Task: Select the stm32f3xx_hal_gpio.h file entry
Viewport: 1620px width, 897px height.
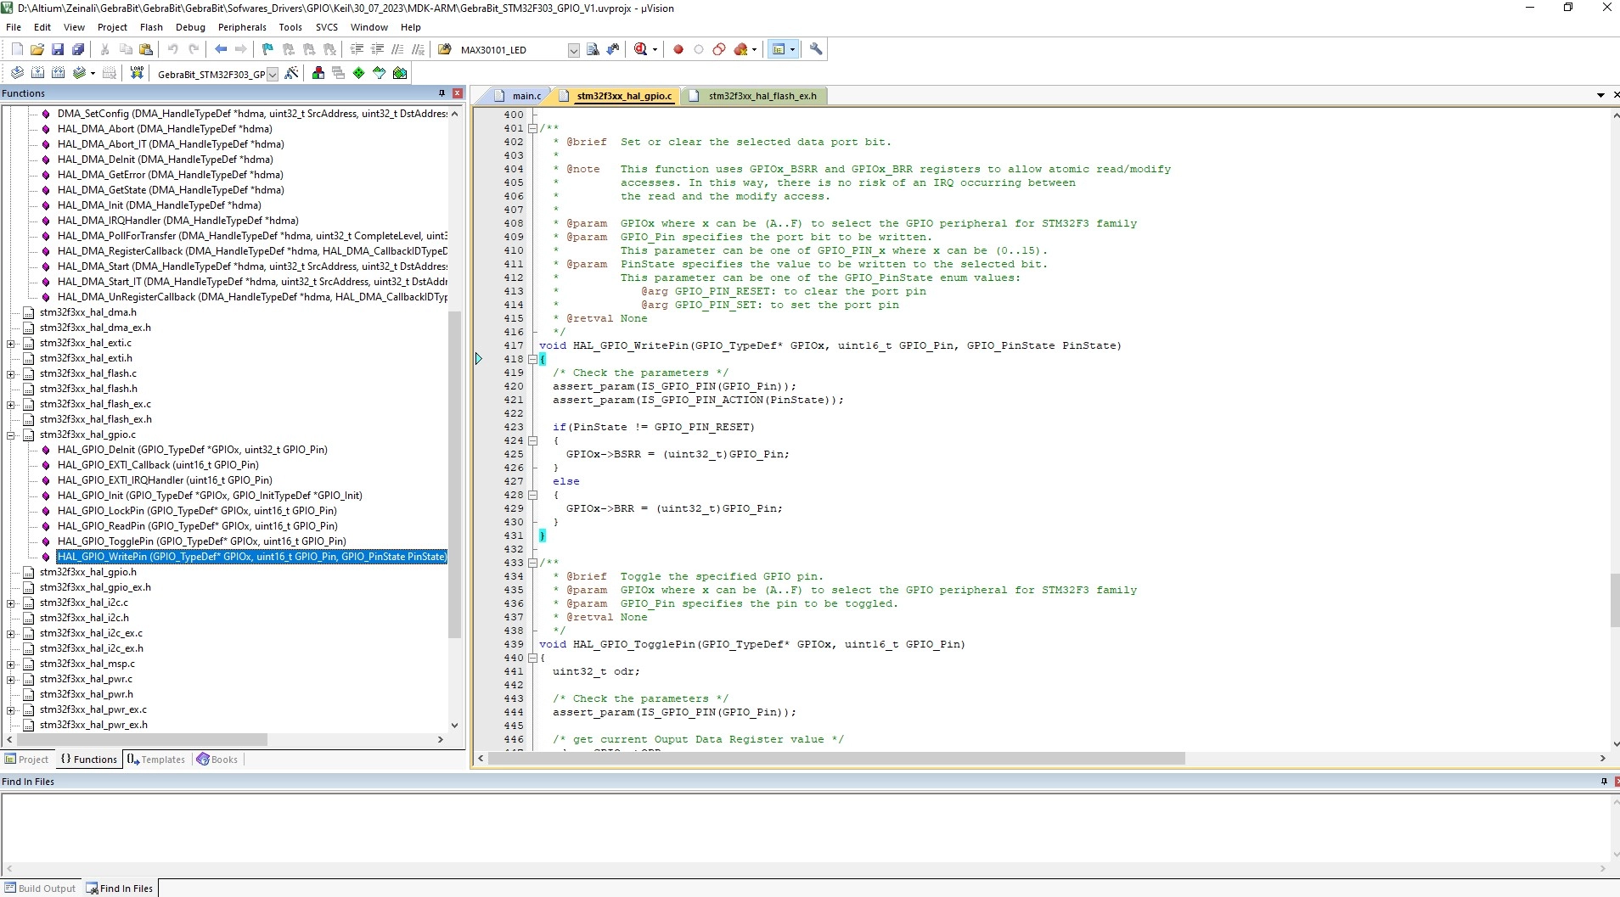Action: pyautogui.click(x=88, y=572)
